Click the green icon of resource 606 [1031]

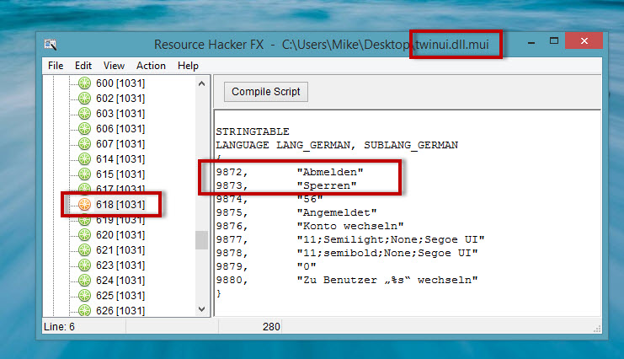click(84, 128)
